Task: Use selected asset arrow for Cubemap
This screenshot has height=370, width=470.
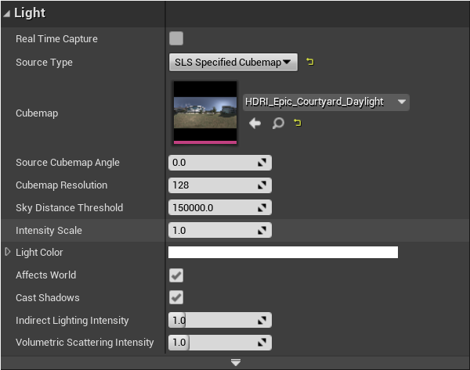Action: pyautogui.click(x=255, y=123)
